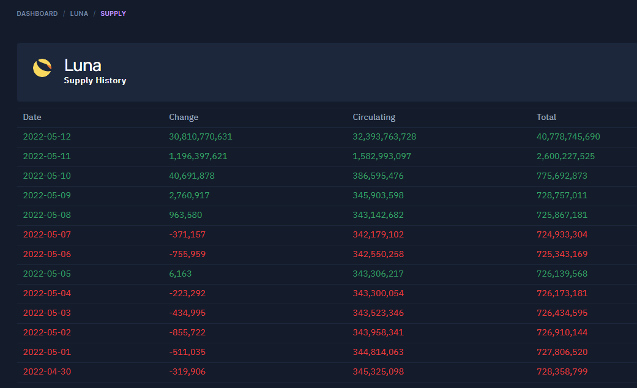Image resolution: width=637 pixels, height=388 pixels.
Task: Select the date 2022-05-10
Action: [x=47, y=176]
